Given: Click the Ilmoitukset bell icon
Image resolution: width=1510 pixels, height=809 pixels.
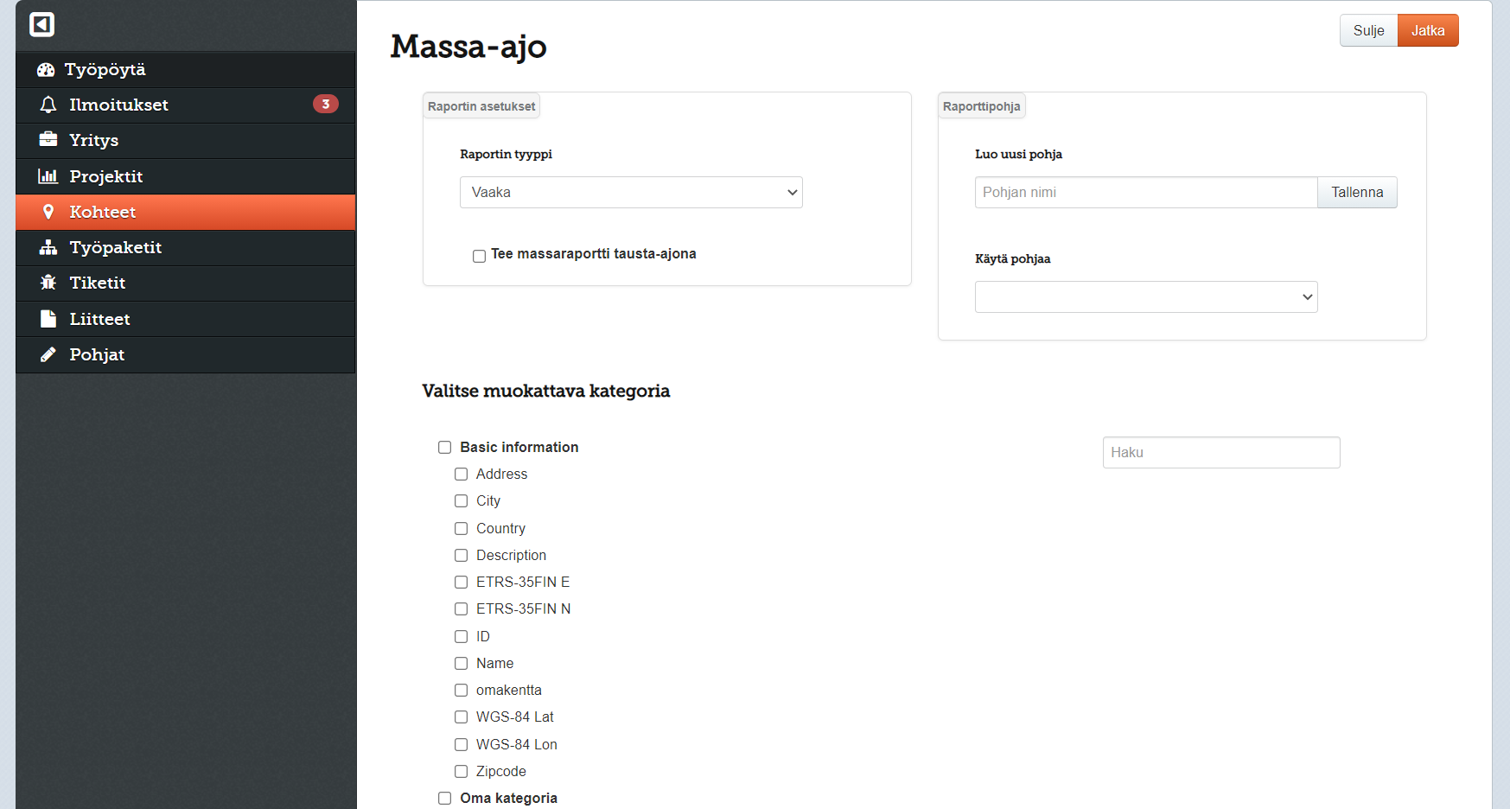Looking at the screenshot, I should point(48,105).
